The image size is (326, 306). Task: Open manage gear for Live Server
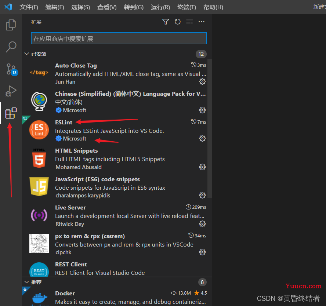[x=202, y=224]
